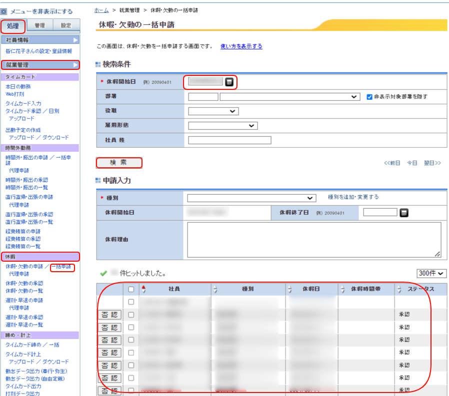Open calendar picker for 休暇開始日
449x396 pixels.
tap(229, 82)
